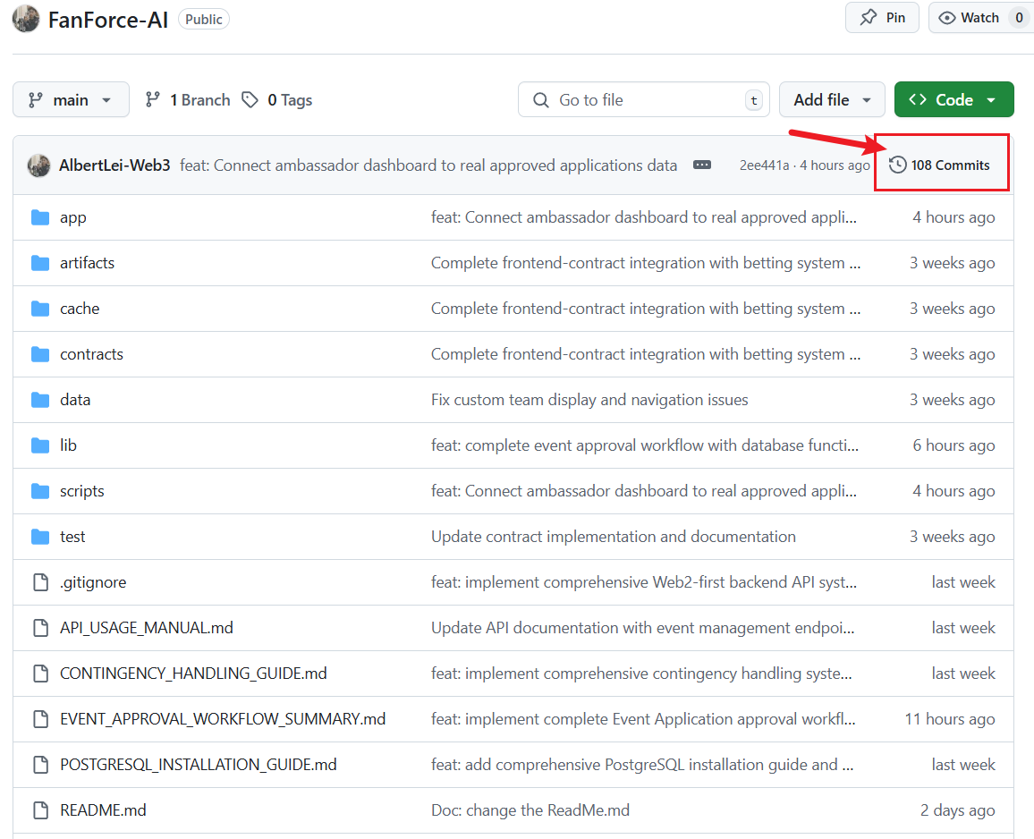
Task: Click the contracts folder icon
Action: (40, 354)
